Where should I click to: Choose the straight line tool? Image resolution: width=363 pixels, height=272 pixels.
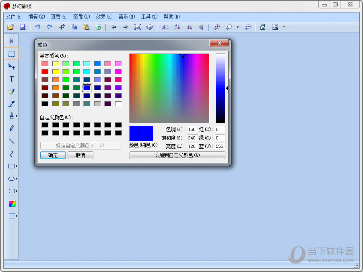click(x=11, y=141)
